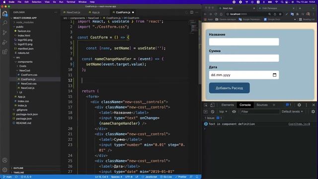Click split editor icon in VS Code

(x=192, y=12)
